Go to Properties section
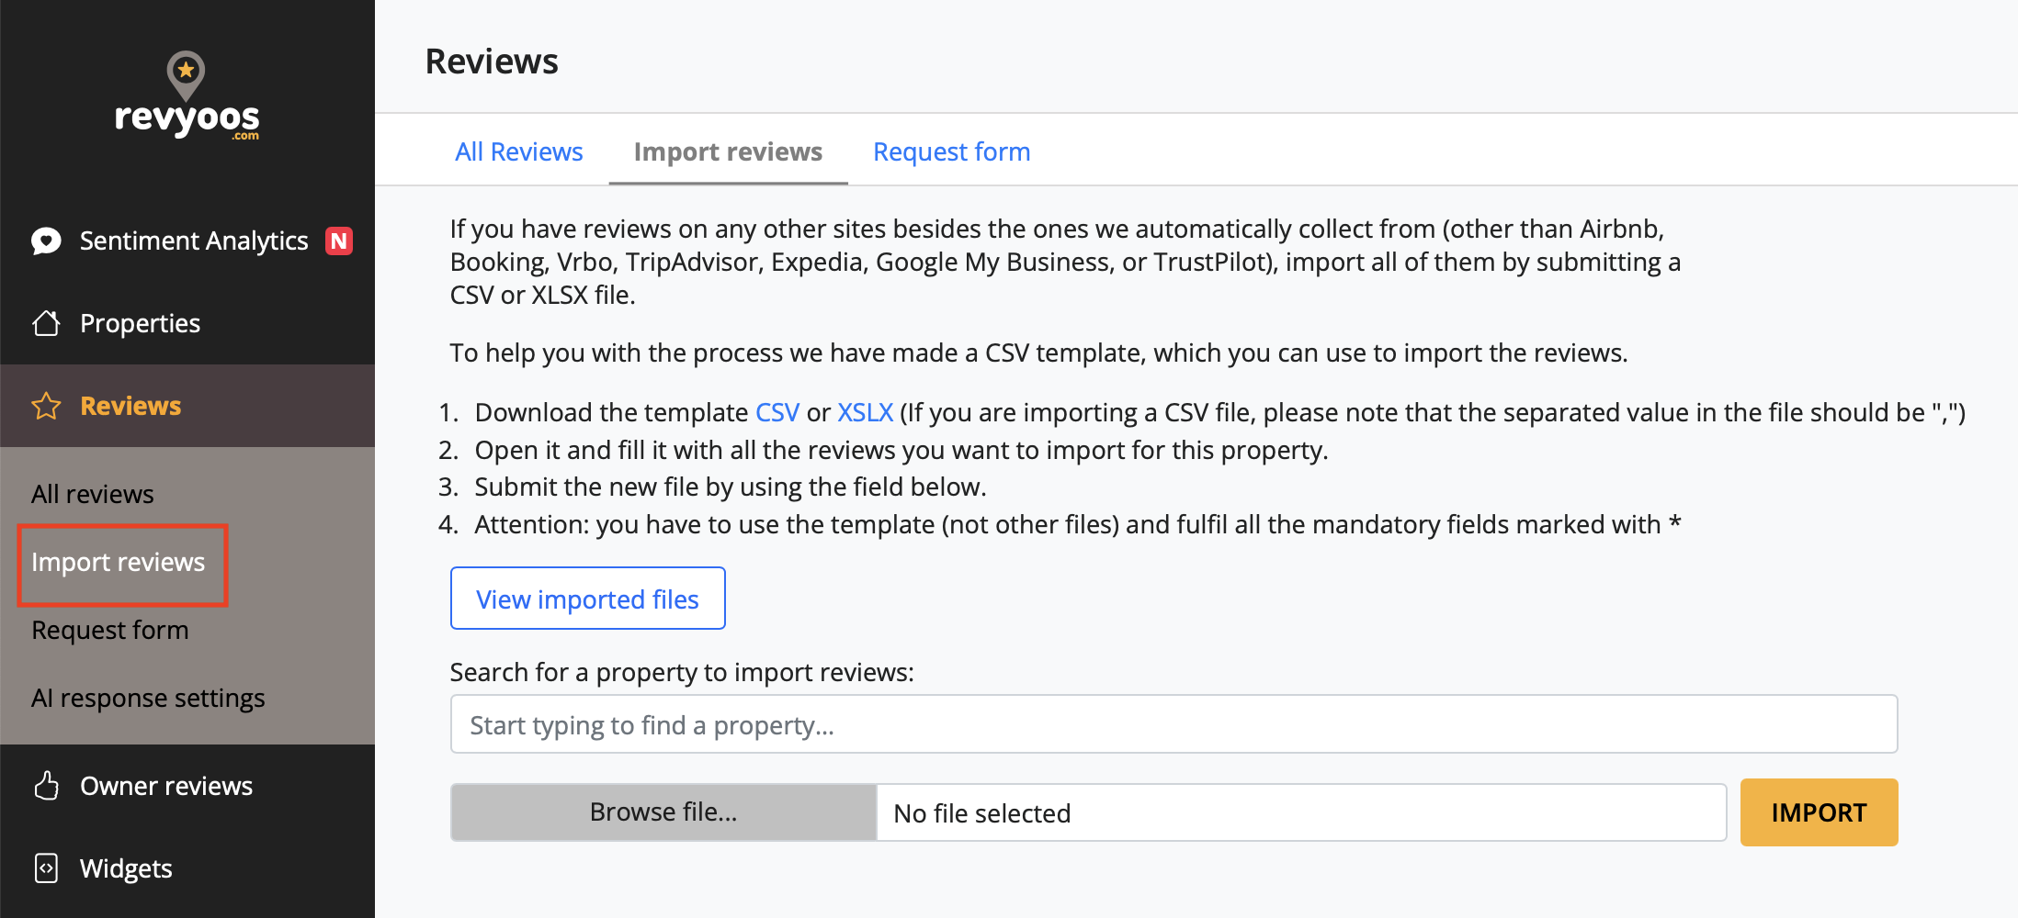Viewport: 2018px width, 918px height. [x=140, y=323]
